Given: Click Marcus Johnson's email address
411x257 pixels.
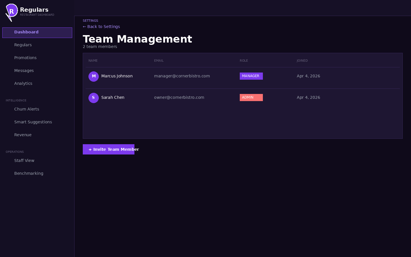Looking at the screenshot, I should [x=182, y=76].
